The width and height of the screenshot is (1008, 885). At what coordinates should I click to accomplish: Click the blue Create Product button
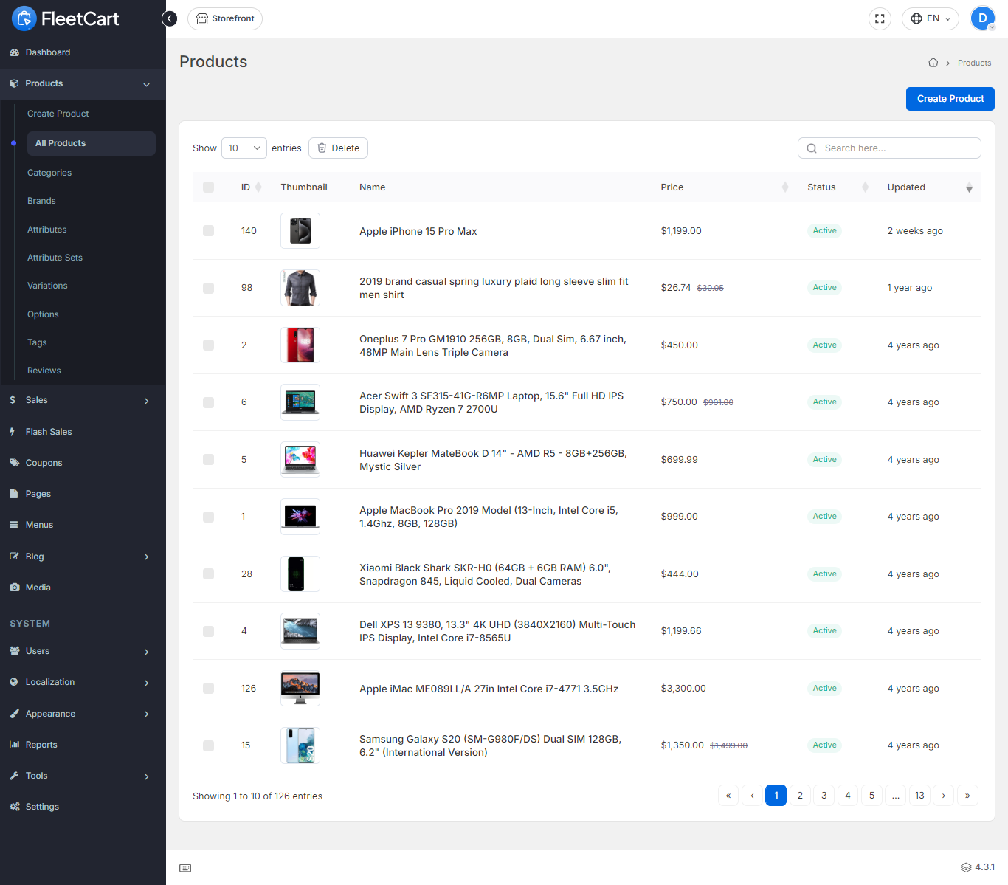[950, 99]
